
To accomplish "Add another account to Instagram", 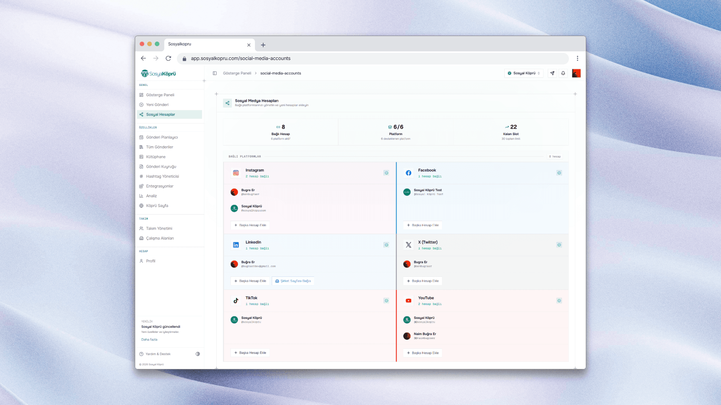I will (x=250, y=225).
